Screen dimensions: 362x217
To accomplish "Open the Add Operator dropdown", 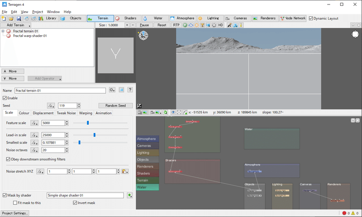I will 45,78.
